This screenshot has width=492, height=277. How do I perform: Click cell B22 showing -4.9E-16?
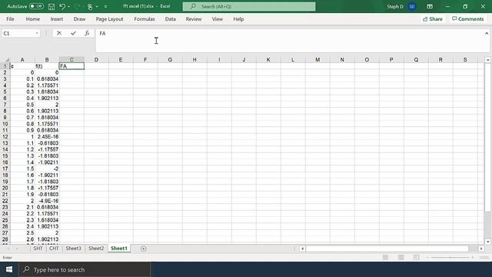pos(47,201)
